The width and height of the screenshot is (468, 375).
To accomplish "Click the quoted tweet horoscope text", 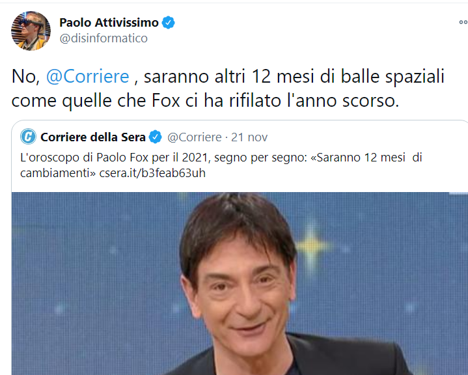I will pos(221,165).
